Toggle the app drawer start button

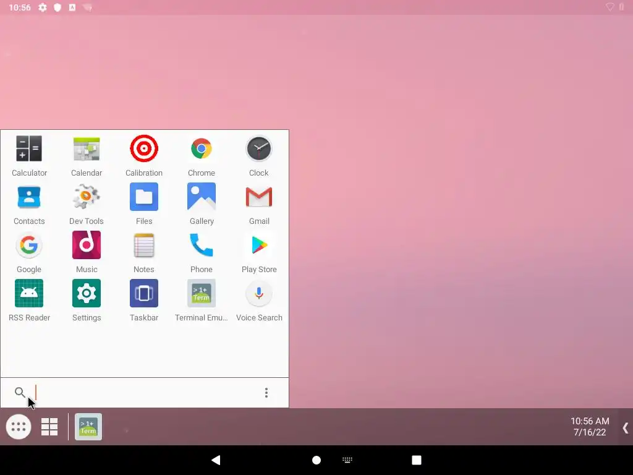(x=19, y=427)
